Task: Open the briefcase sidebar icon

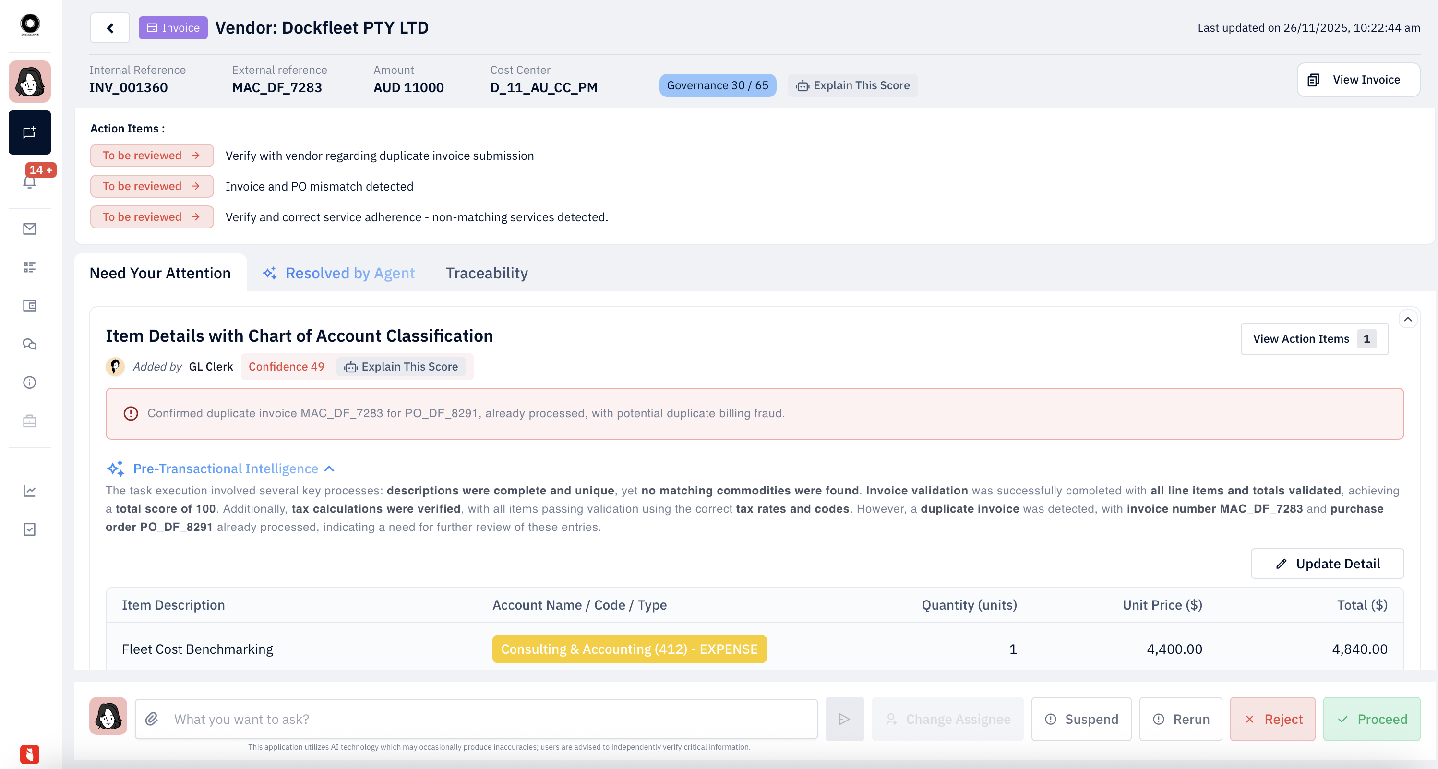Action: click(x=30, y=421)
